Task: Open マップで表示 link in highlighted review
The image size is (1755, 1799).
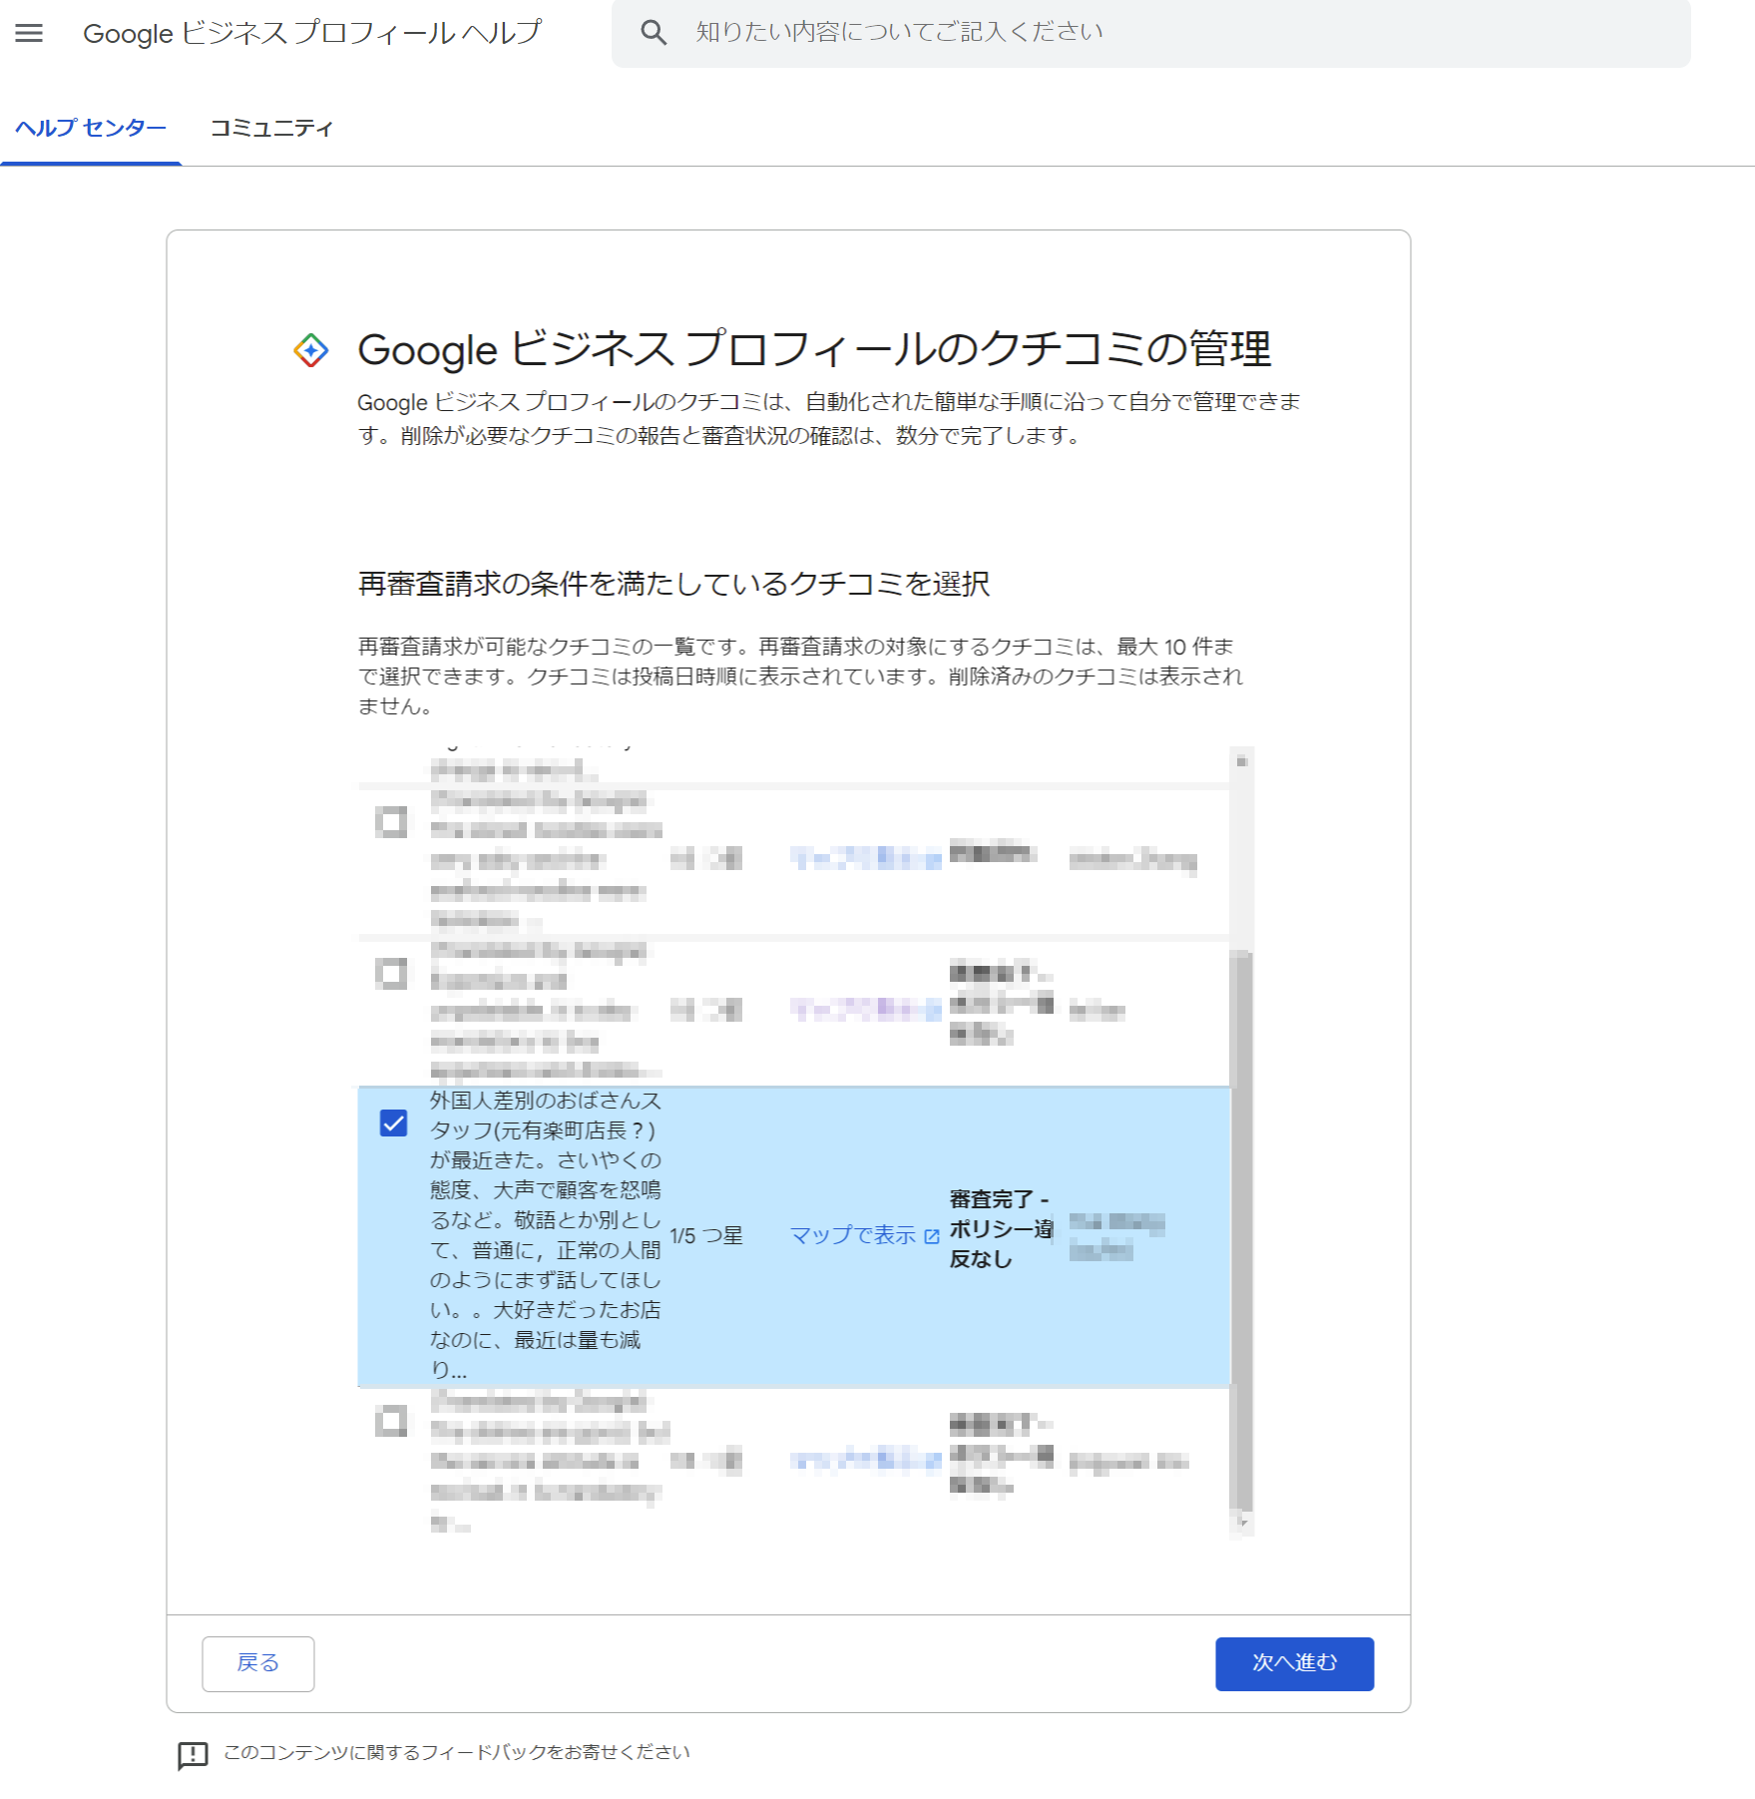Action: [853, 1235]
